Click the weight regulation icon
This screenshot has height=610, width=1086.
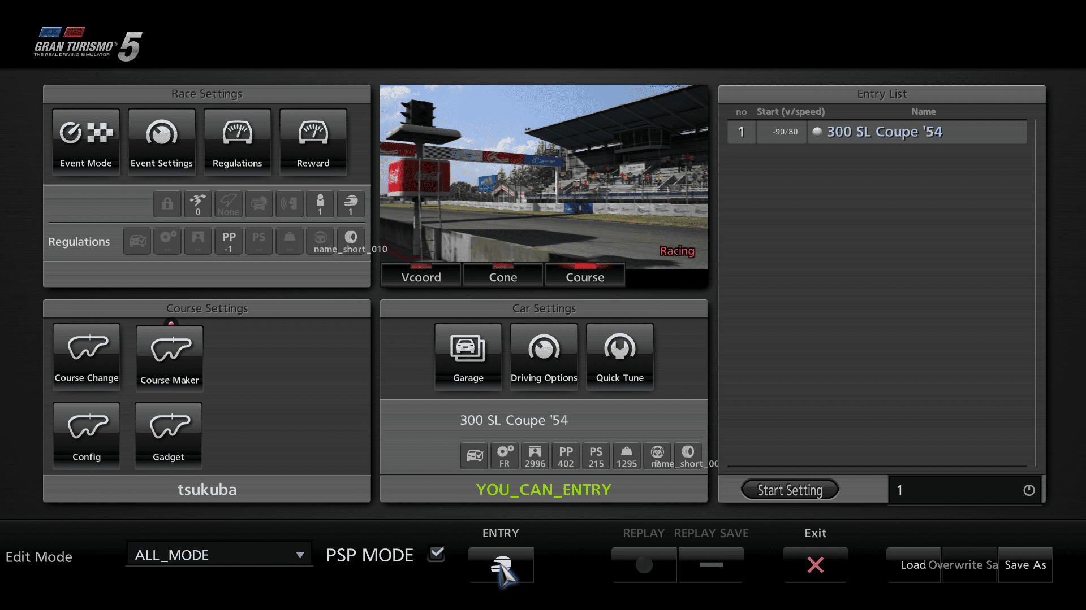(x=290, y=241)
